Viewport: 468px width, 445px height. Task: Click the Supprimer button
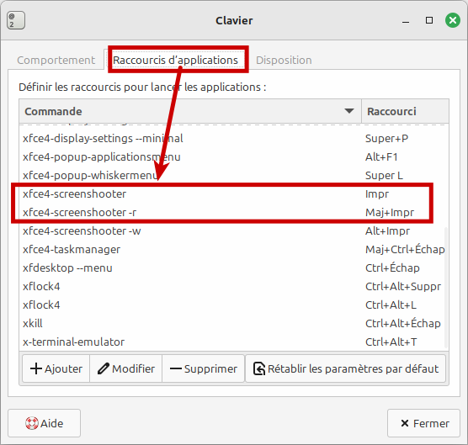(x=203, y=368)
